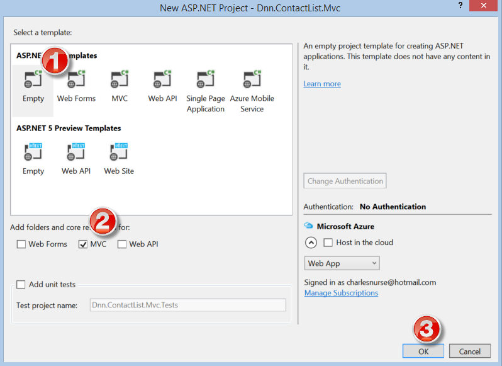Click the signed in email text
This screenshot has height=366, width=502.
tap(391, 282)
